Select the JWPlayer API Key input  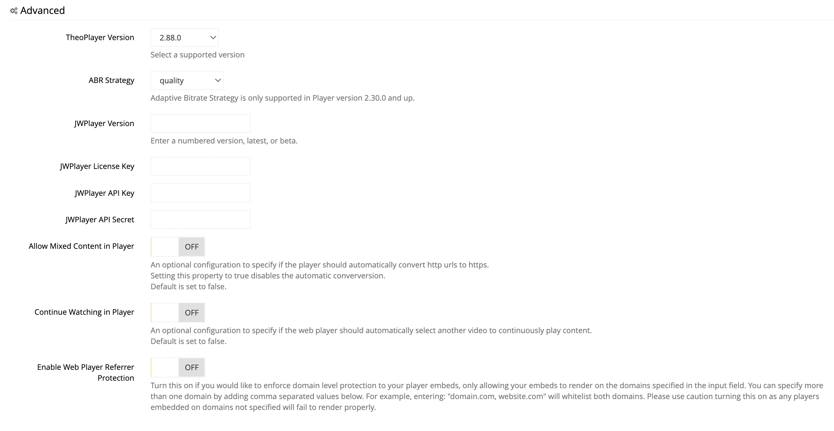(200, 193)
